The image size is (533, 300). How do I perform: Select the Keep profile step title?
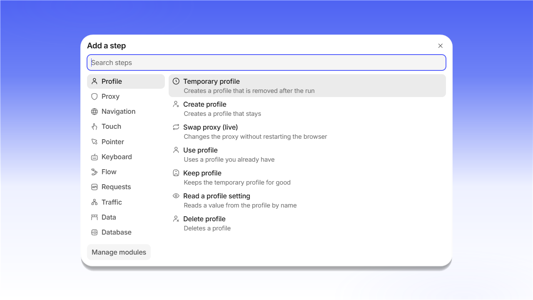tap(202, 173)
